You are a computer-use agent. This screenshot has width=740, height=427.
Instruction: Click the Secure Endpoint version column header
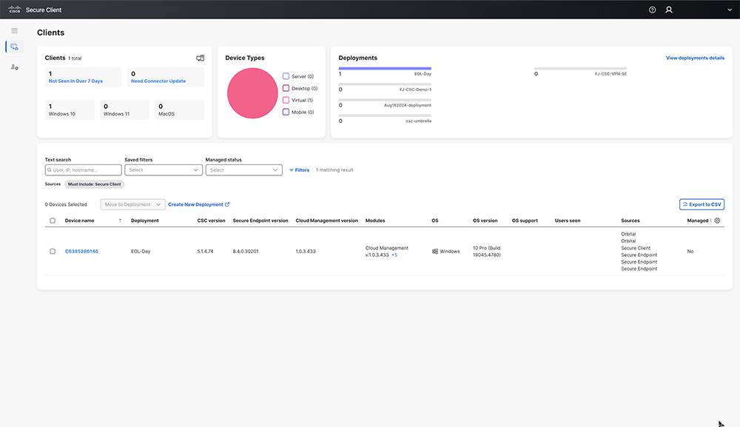260,221
